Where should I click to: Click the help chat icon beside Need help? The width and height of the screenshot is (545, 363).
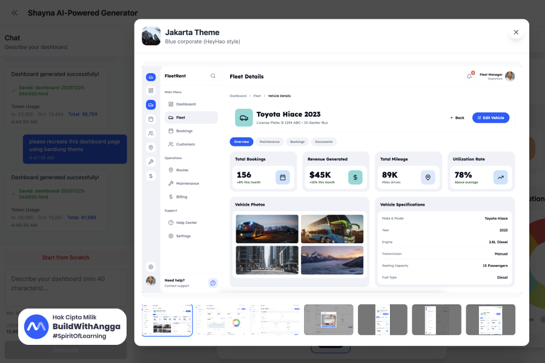click(x=213, y=283)
